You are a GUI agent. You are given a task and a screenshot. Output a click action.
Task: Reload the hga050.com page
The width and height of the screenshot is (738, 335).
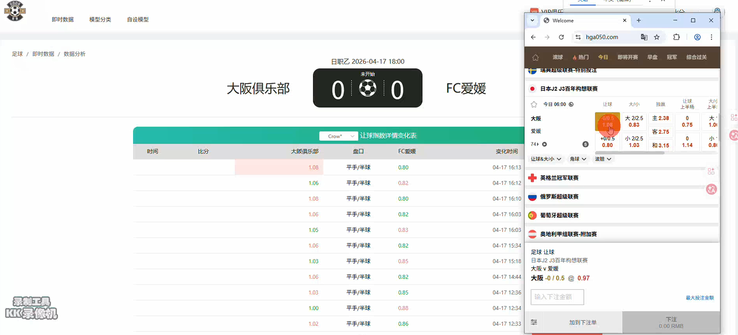[x=561, y=37]
